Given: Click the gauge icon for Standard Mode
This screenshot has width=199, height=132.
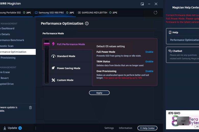Looking at the screenshot, I should [x=53, y=56].
